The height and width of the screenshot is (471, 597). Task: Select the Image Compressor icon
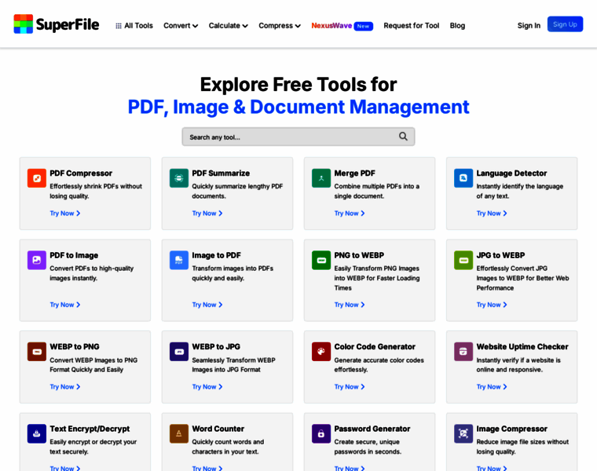pos(463,434)
